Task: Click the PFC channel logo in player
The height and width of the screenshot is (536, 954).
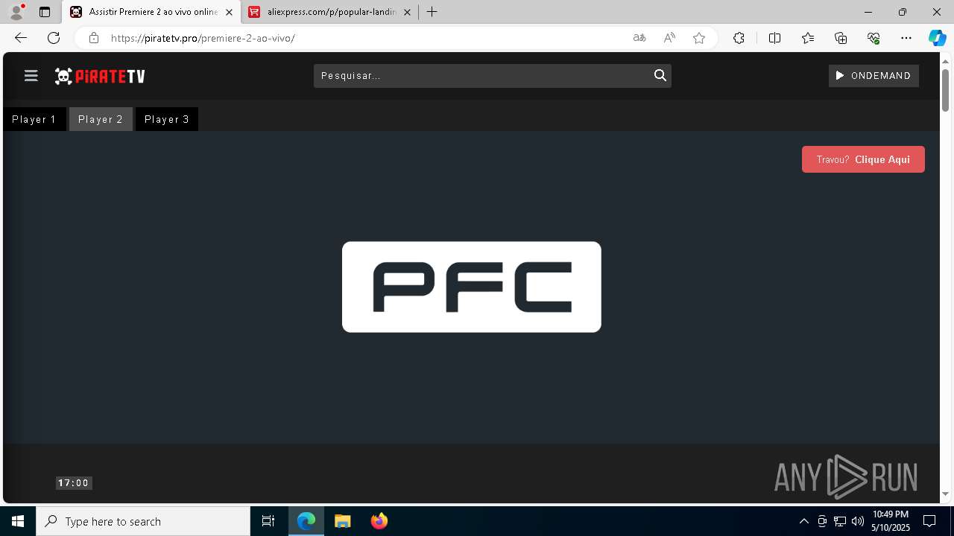Action: point(472,287)
